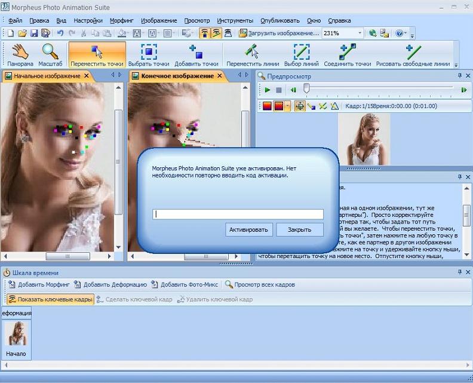Activate Рисовать свободные линии tool
473x383 pixels.
[413, 55]
